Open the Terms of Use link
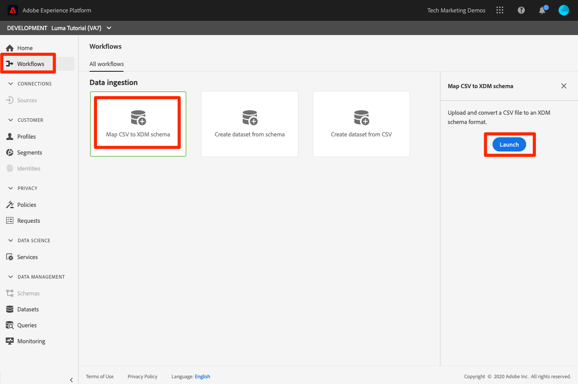Image resolution: width=578 pixels, height=384 pixels. tap(100, 376)
